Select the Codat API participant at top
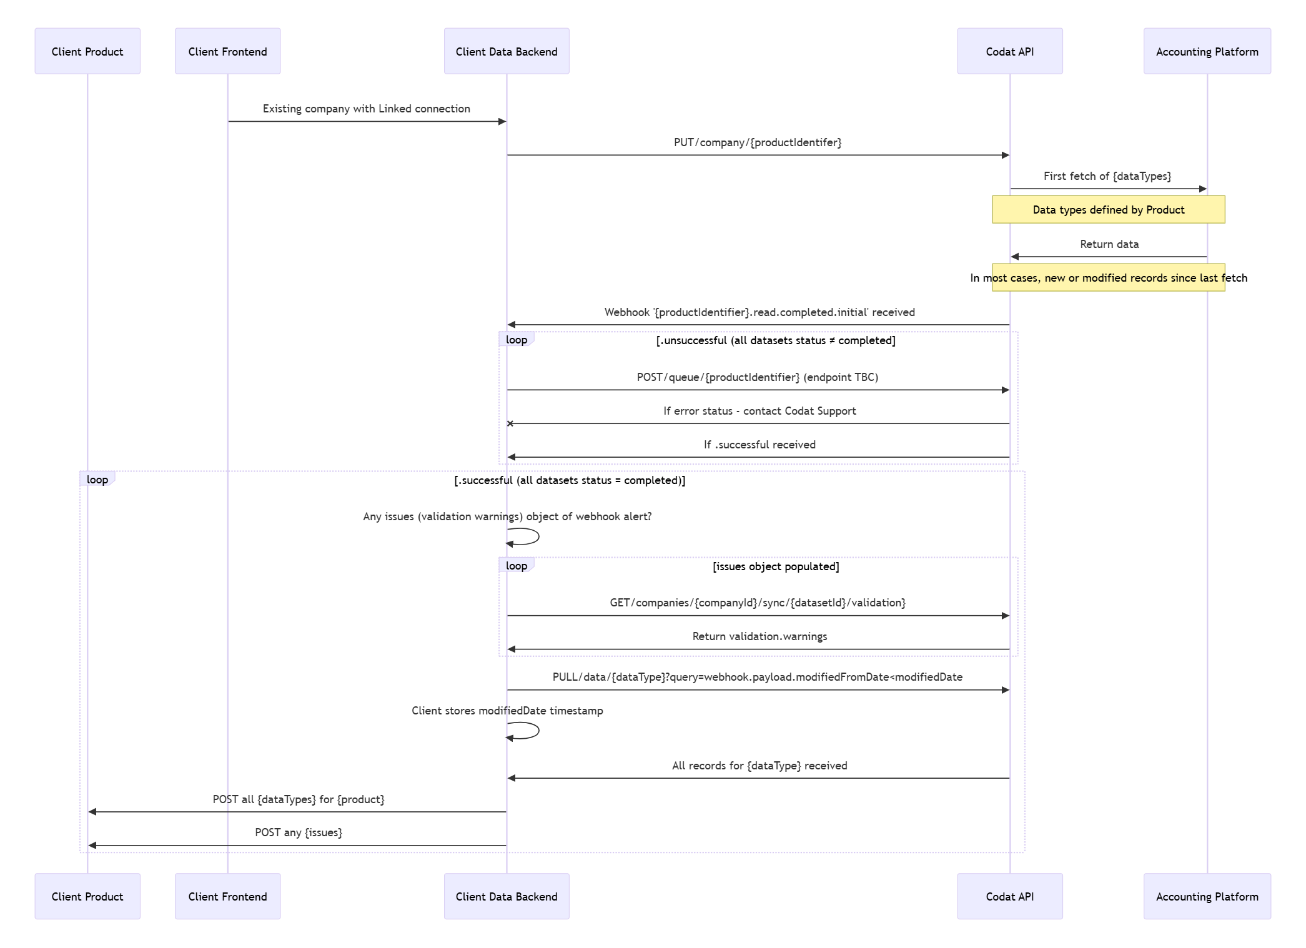Screen dimensions: 1306x948 (x=1009, y=51)
